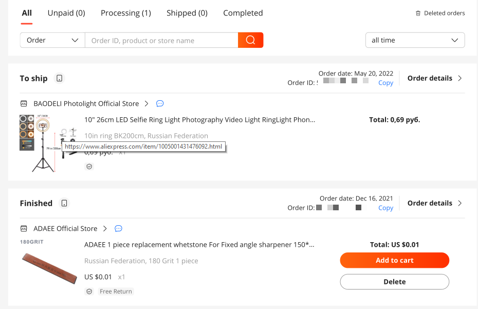
Task: Switch to the Completed tab
Action: [243, 13]
